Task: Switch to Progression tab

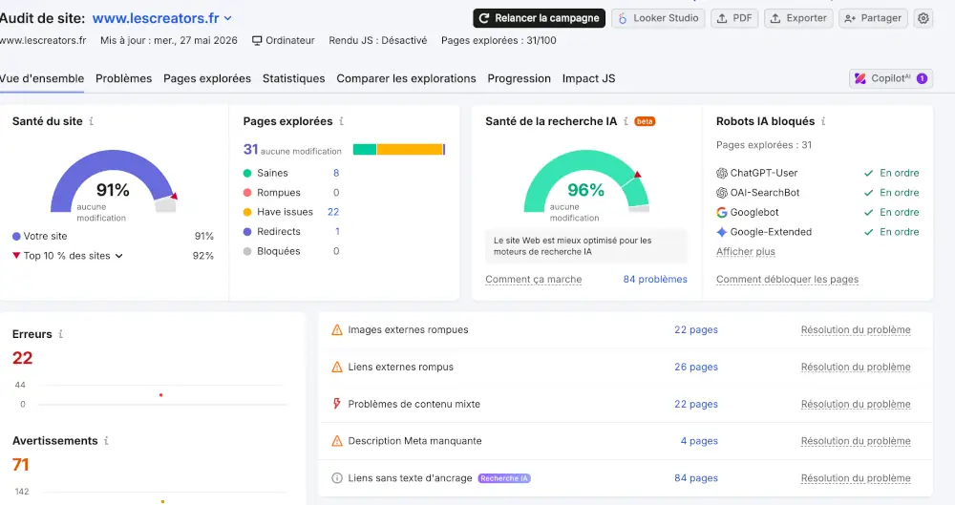Action: tap(519, 78)
